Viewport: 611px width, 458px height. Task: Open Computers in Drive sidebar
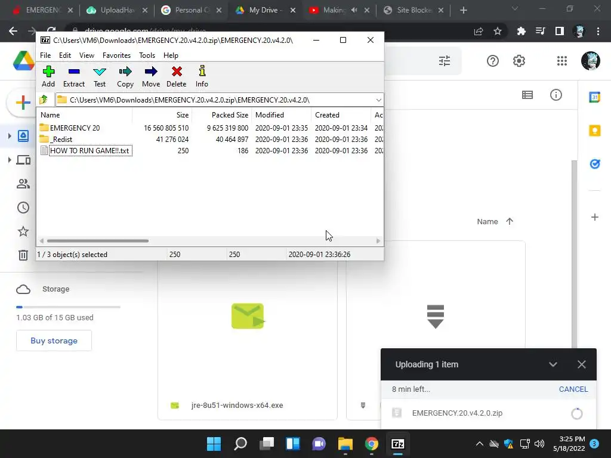click(23, 160)
